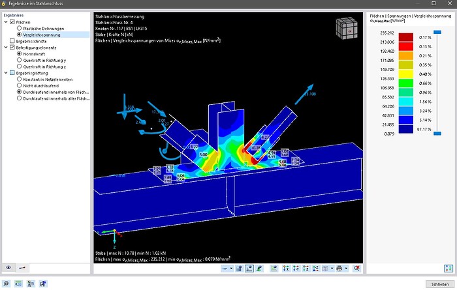Collapse the Ergebnisglättung tree node
Viewport: 457px width, 290px height.
click(x=6, y=73)
